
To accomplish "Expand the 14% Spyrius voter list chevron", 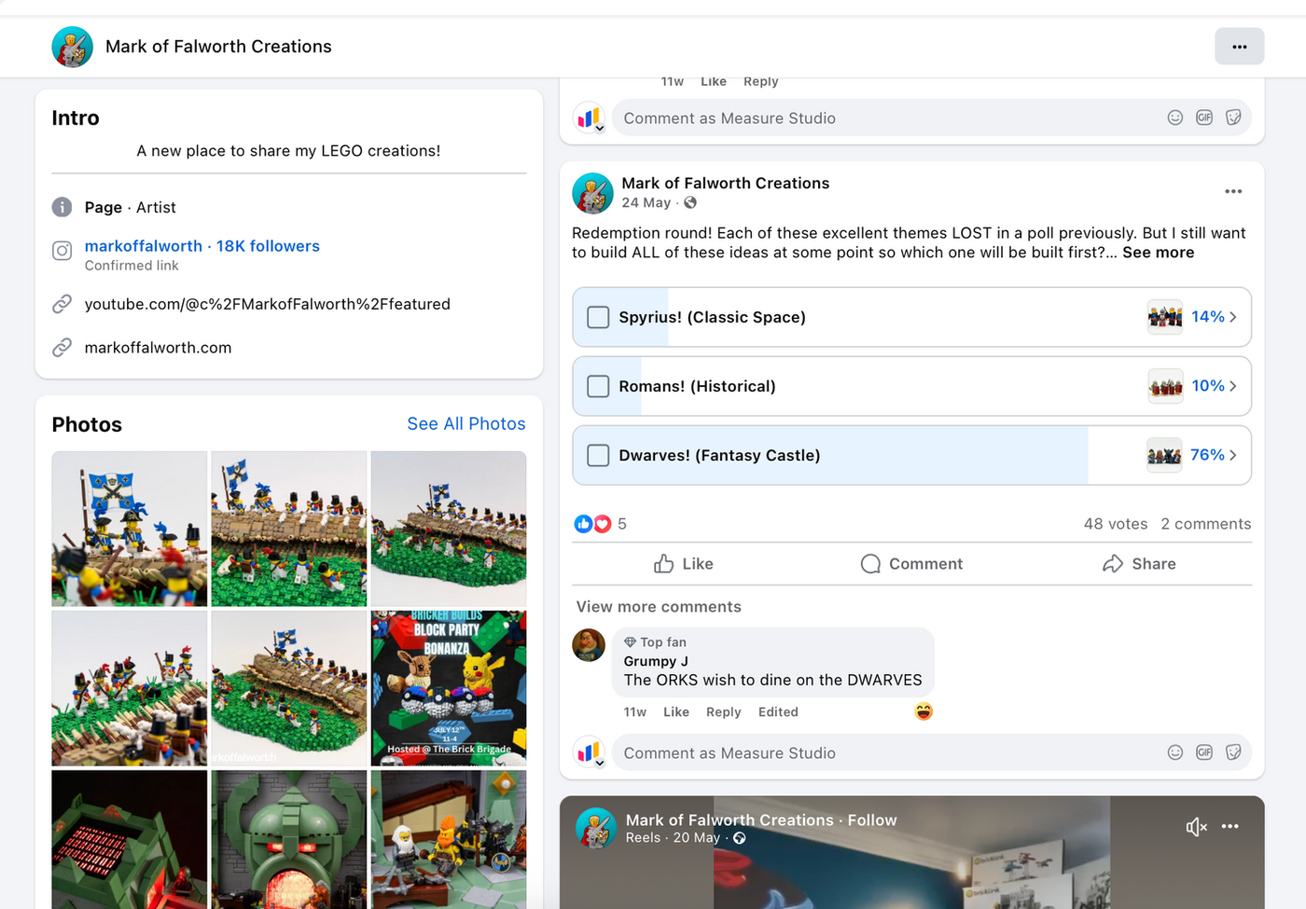I will (1233, 317).
